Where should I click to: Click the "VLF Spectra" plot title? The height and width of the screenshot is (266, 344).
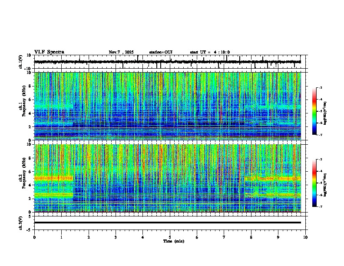click(49, 52)
